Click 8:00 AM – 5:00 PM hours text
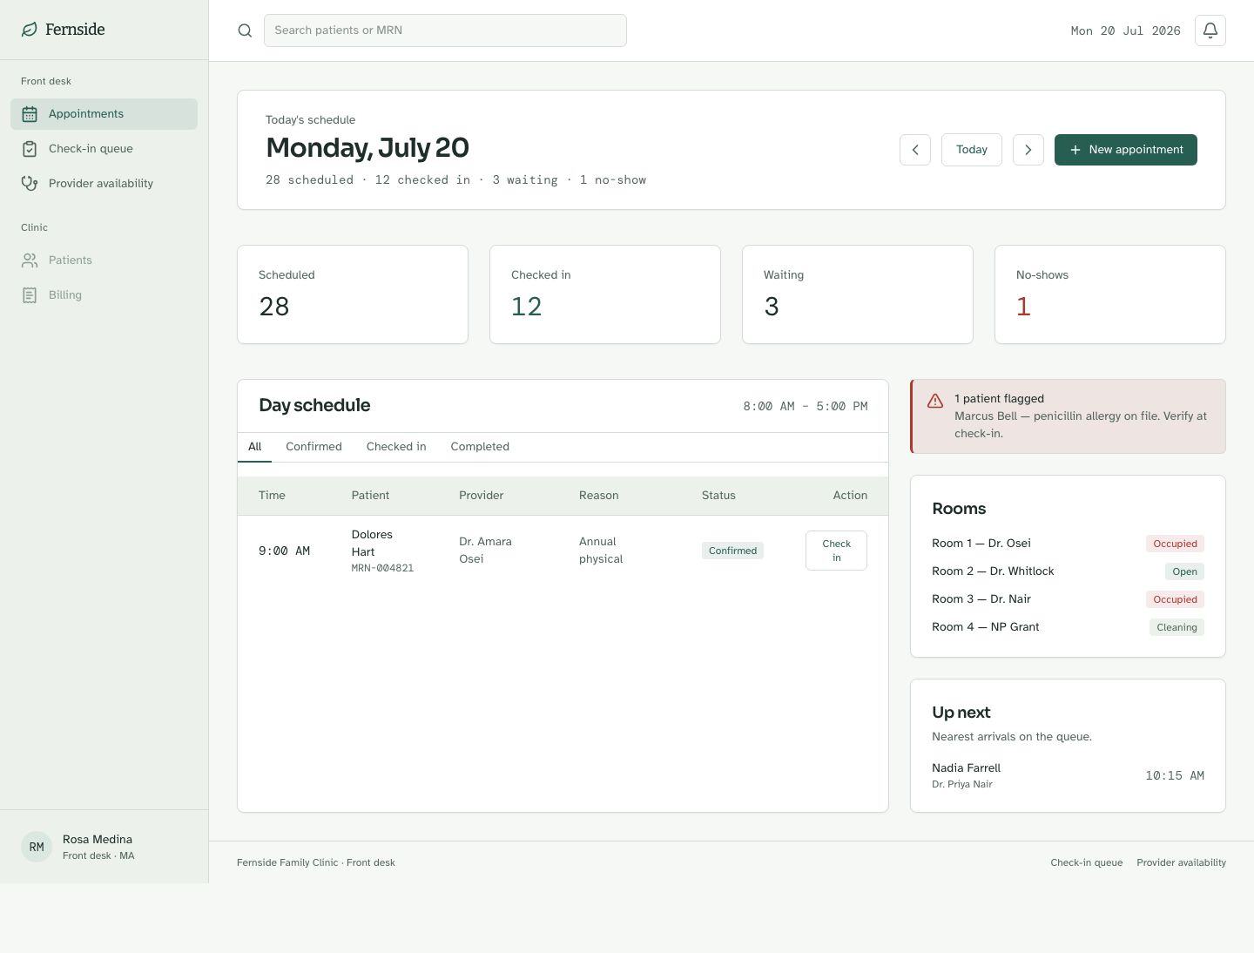Viewport: 1254px width, 953px height. pos(806,407)
